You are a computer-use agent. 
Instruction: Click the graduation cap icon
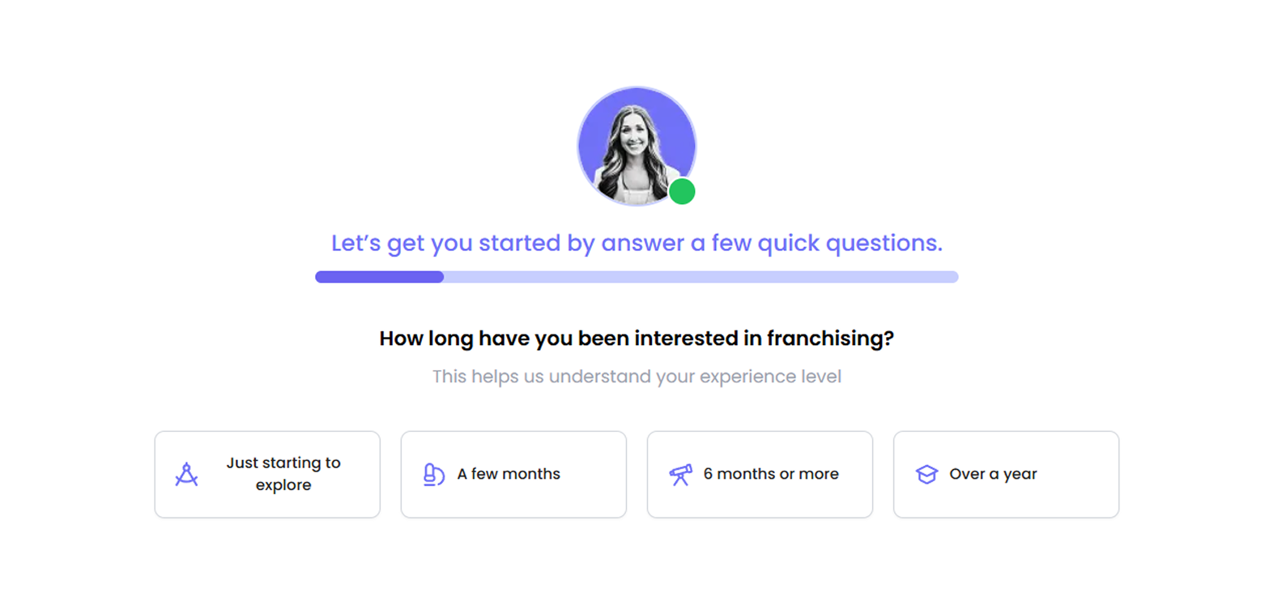point(926,475)
